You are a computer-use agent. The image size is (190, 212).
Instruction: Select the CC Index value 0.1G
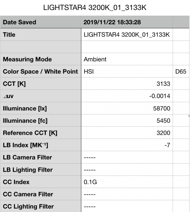pos(89,182)
